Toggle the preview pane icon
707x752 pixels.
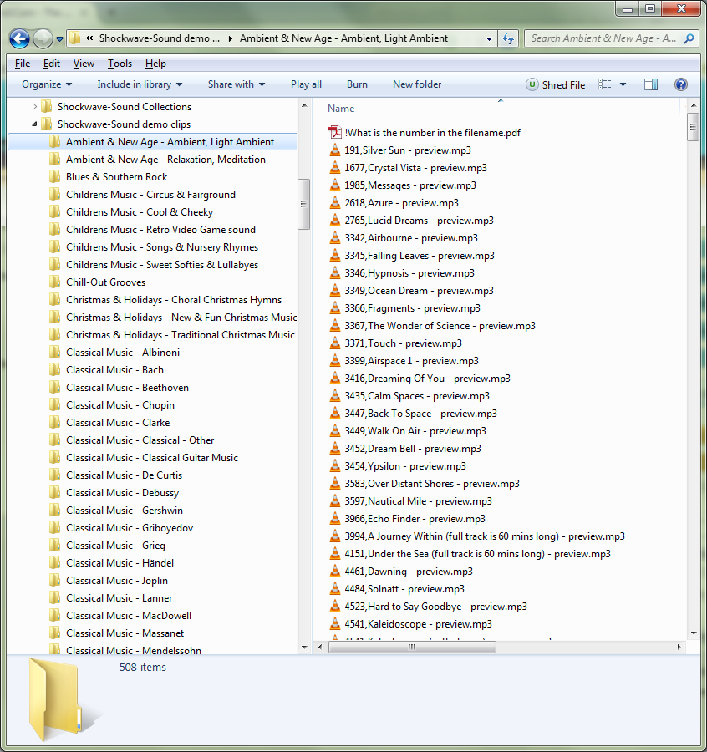pyautogui.click(x=651, y=84)
